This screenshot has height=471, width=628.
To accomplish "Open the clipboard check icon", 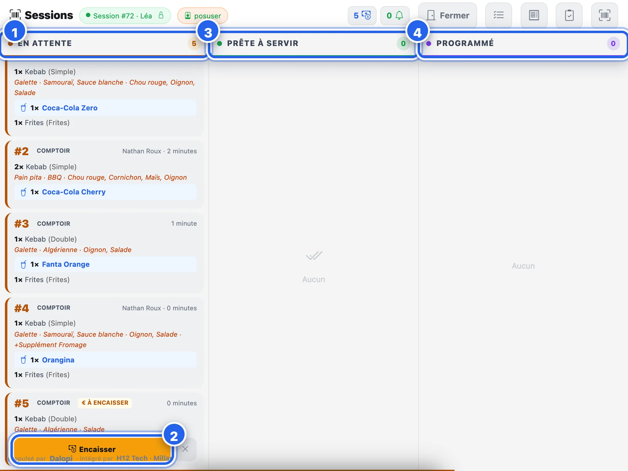I will [569, 15].
